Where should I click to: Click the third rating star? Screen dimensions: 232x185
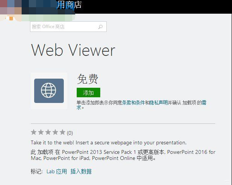(48, 132)
